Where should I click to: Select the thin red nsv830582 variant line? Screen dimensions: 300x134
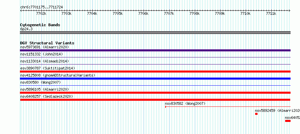click(x=228, y=107)
